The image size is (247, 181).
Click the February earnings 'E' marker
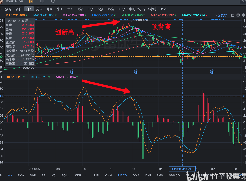[x=212, y=71]
